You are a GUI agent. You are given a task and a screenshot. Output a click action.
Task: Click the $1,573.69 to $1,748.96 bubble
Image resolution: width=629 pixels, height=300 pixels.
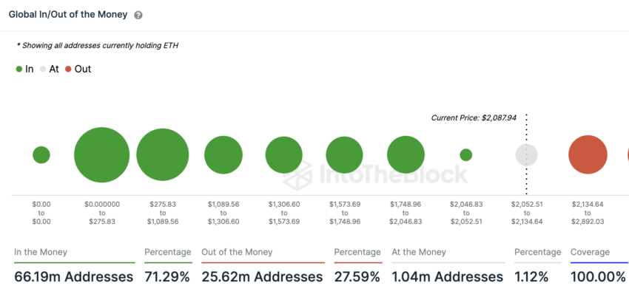coord(345,155)
